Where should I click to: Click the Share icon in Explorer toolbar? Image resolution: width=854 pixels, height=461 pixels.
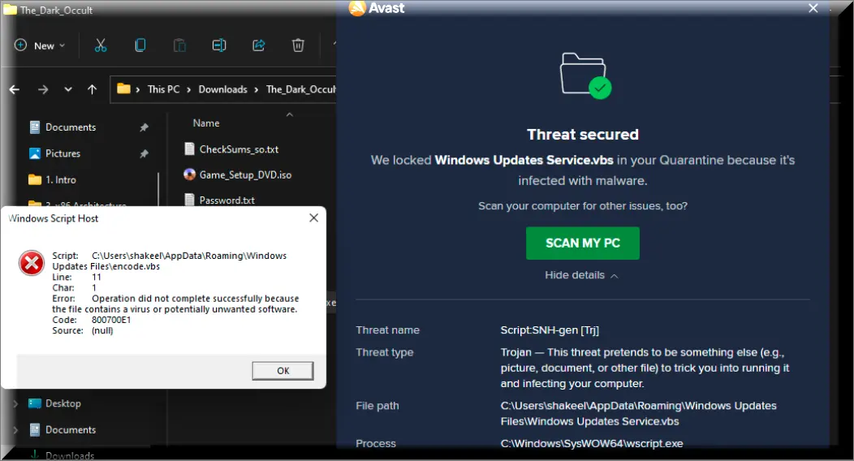pos(259,45)
